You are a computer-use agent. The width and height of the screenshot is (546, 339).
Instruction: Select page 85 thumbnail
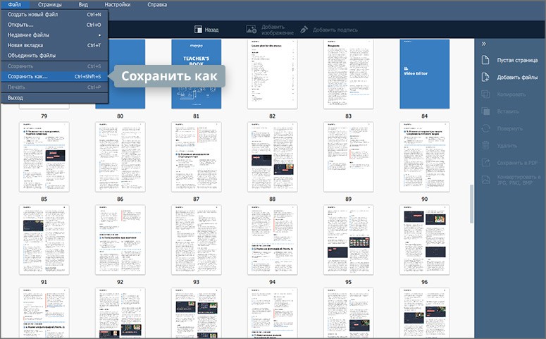coord(44,156)
